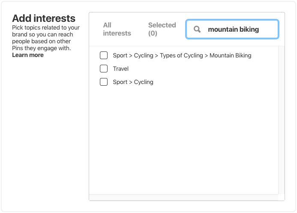Click the horizontal scrollbar below the list
The width and height of the screenshot is (297, 213).
coord(184,198)
